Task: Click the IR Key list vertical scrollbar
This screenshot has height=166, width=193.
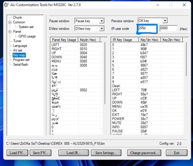Action: click(x=186, y=59)
